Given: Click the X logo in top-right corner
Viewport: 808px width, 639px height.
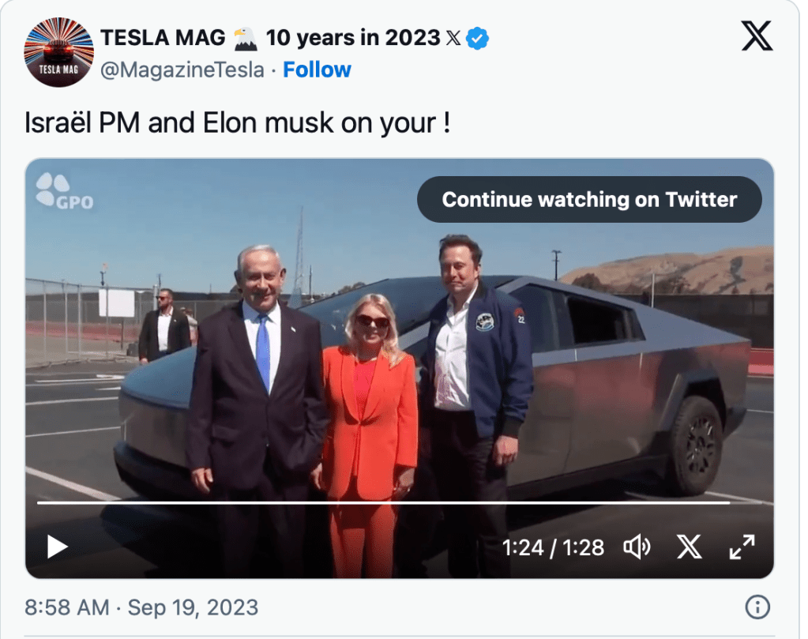Looking at the screenshot, I should [757, 36].
